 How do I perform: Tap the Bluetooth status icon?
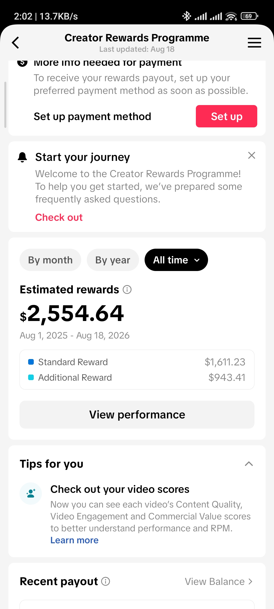click(186, 16)
